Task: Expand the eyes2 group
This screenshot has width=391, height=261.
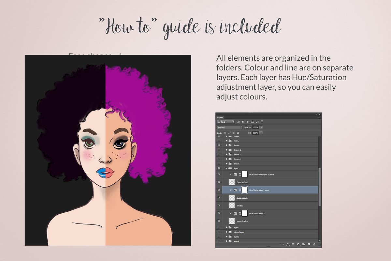Action: pyautogui.click(x=226, y=227)
